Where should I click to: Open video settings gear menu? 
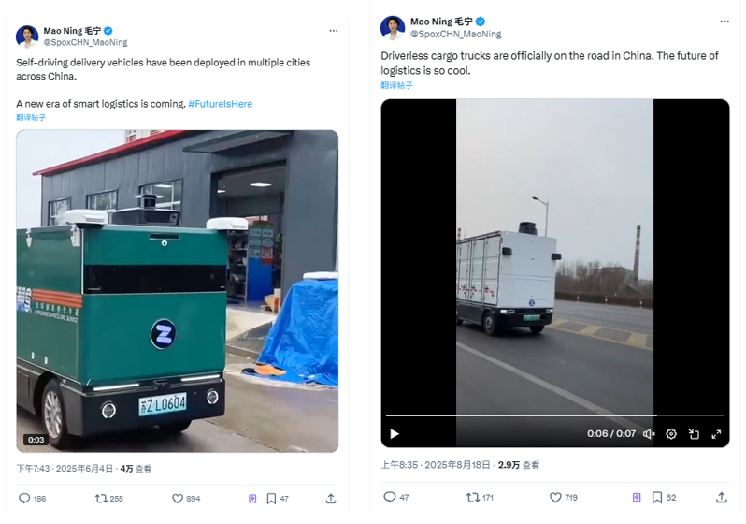tap(671, 434)
